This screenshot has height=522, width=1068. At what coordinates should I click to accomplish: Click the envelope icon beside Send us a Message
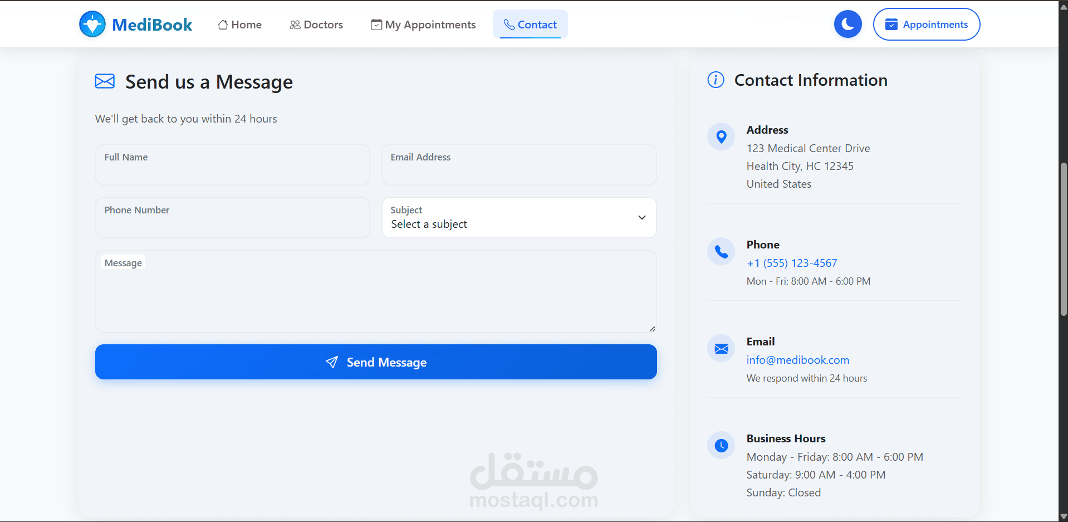click(x=105, y=81)
